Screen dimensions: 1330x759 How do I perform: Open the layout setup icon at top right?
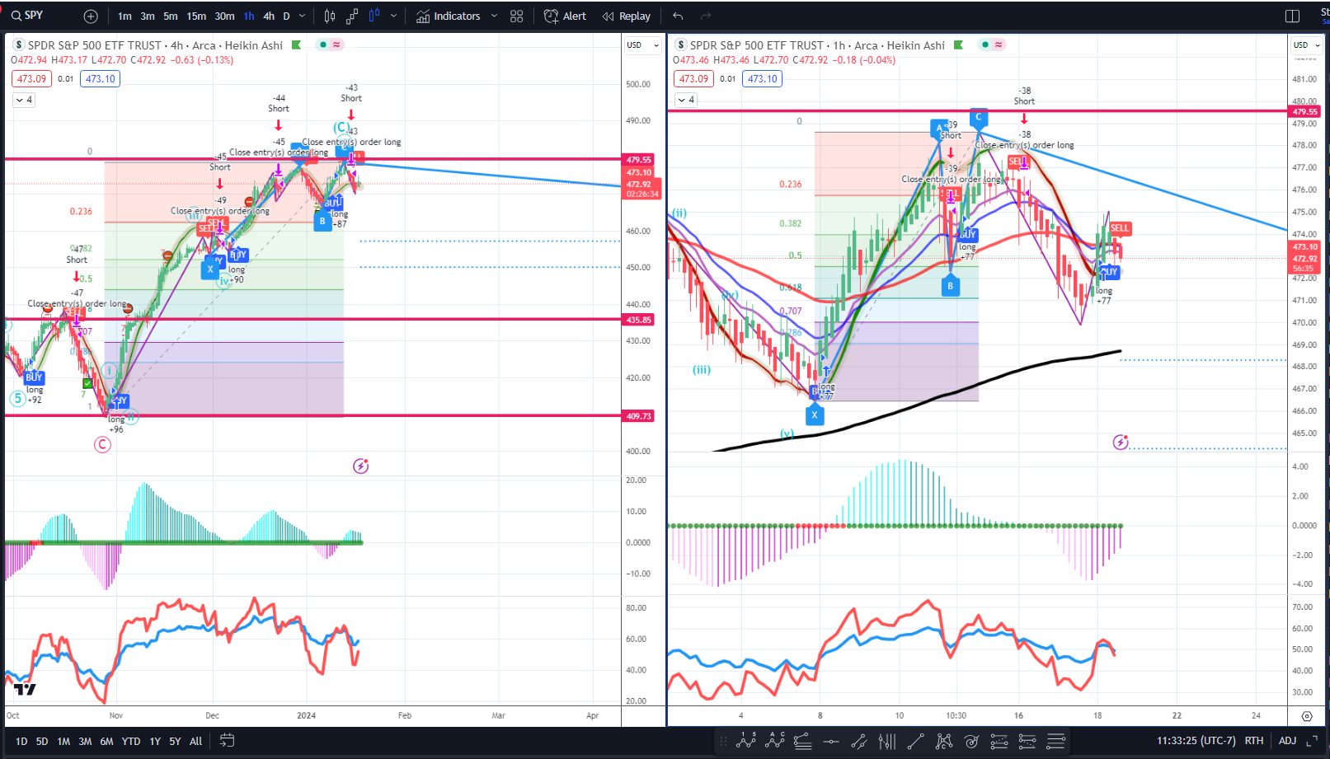[x=1292, y=16]
